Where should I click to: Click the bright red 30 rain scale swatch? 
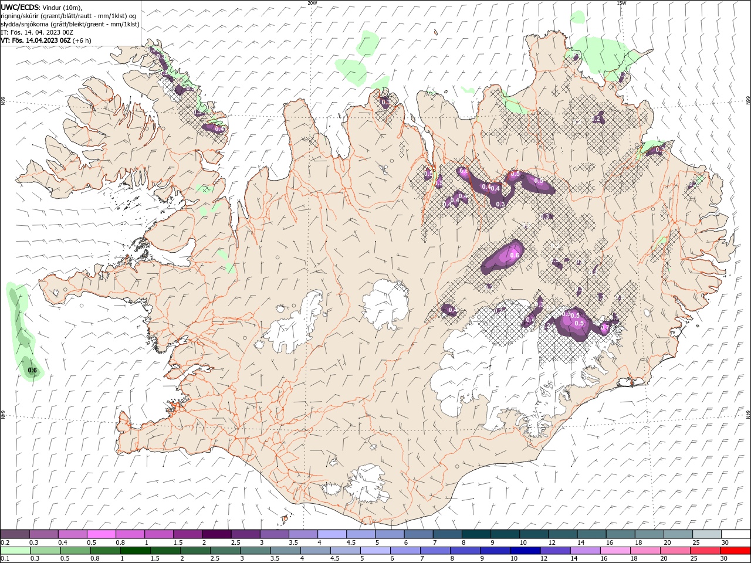pos(735,551)
